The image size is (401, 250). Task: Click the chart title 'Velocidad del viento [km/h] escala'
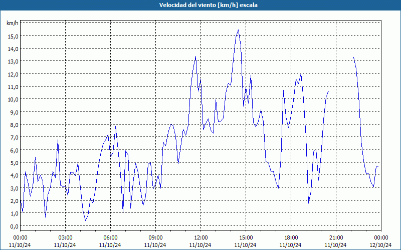[x=208, y=5]
